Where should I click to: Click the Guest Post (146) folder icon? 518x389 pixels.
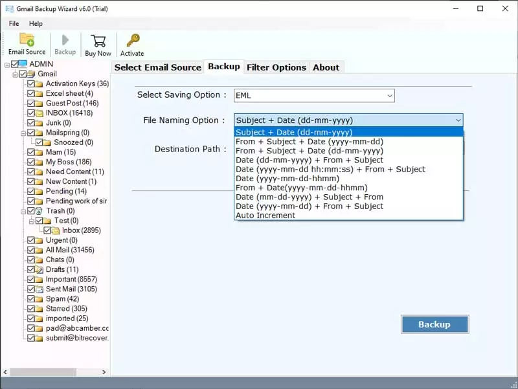pyautogui.click(x=39, y=104)
